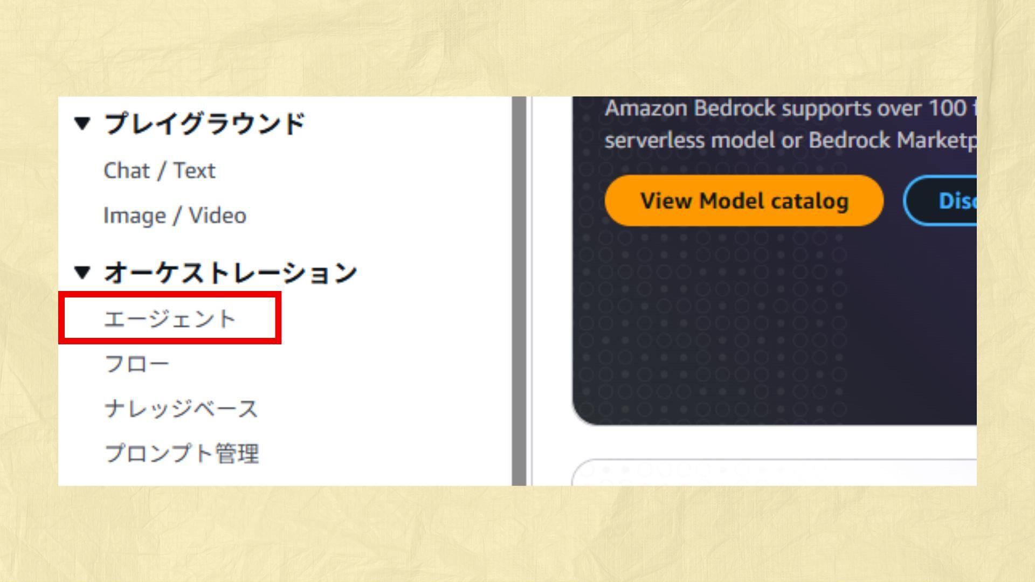Click the partially visible Disc… outlined button
Image resolution: width=1035 pixels, height=582 pixels.
tap(941, 200)
